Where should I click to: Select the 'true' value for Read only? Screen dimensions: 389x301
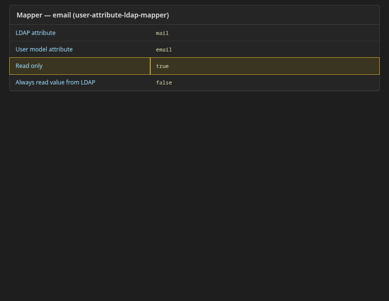pyautogui.click(x=265, y=66)
